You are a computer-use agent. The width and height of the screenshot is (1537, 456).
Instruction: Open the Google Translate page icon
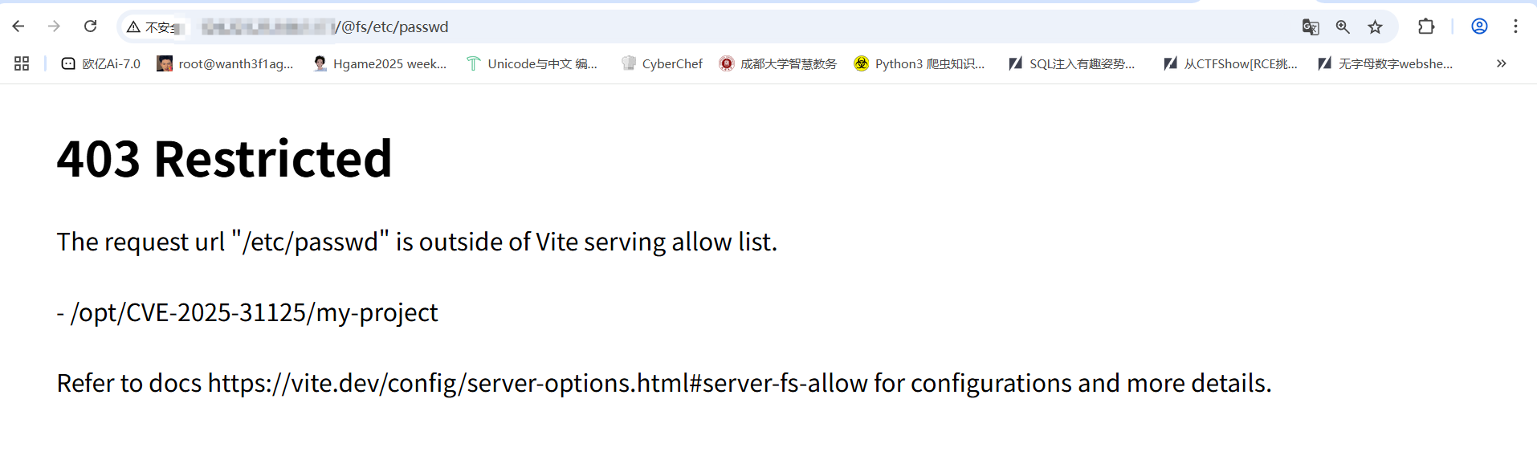1310,26
